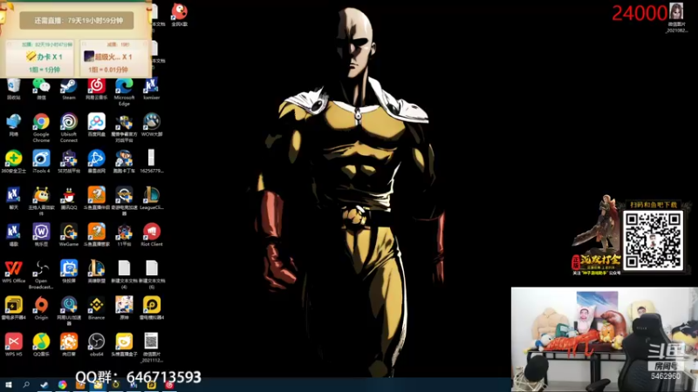Launch Google Chrome from desktop

(41, 127)
